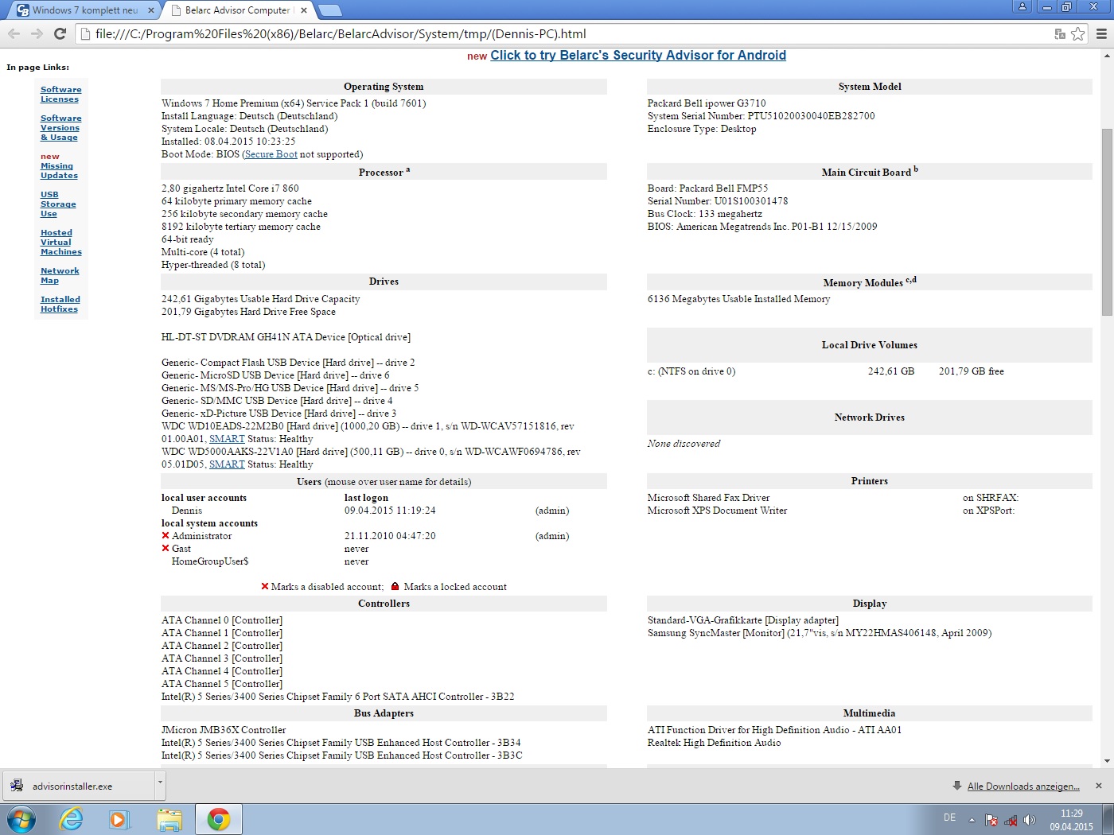This screenshot has height=835, width=1114.
Task: Click scrollbar up arrow
Action: [x=1107, y=56]
